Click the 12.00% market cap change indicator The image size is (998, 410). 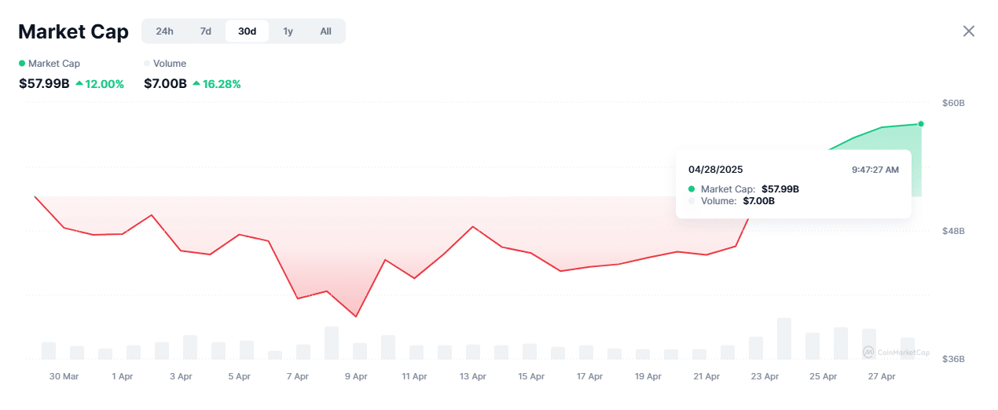point(101,84)
